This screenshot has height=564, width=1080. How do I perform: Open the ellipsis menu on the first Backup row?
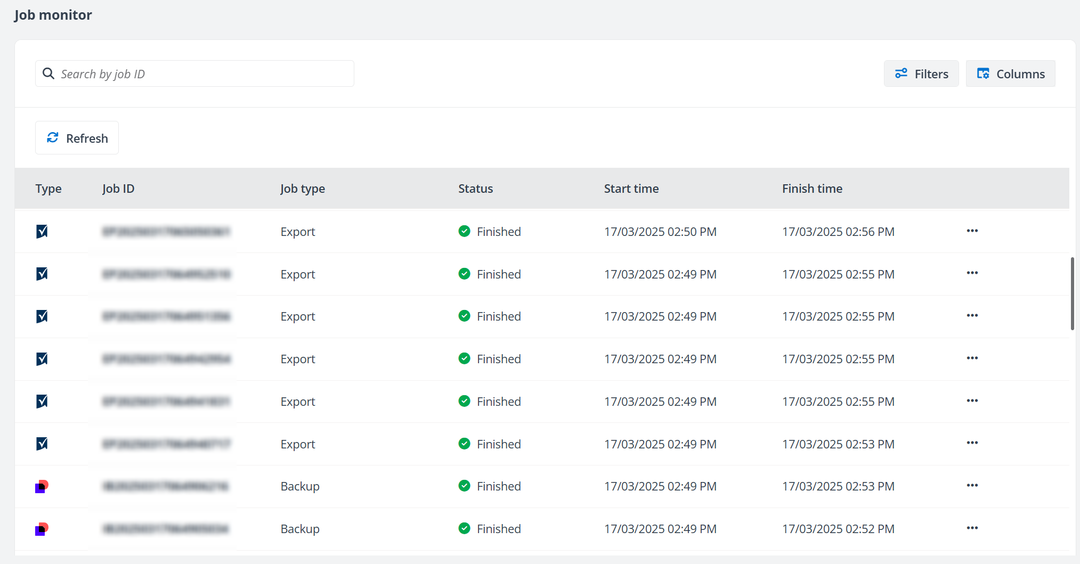pyautogui.click(x=972, y=486)
